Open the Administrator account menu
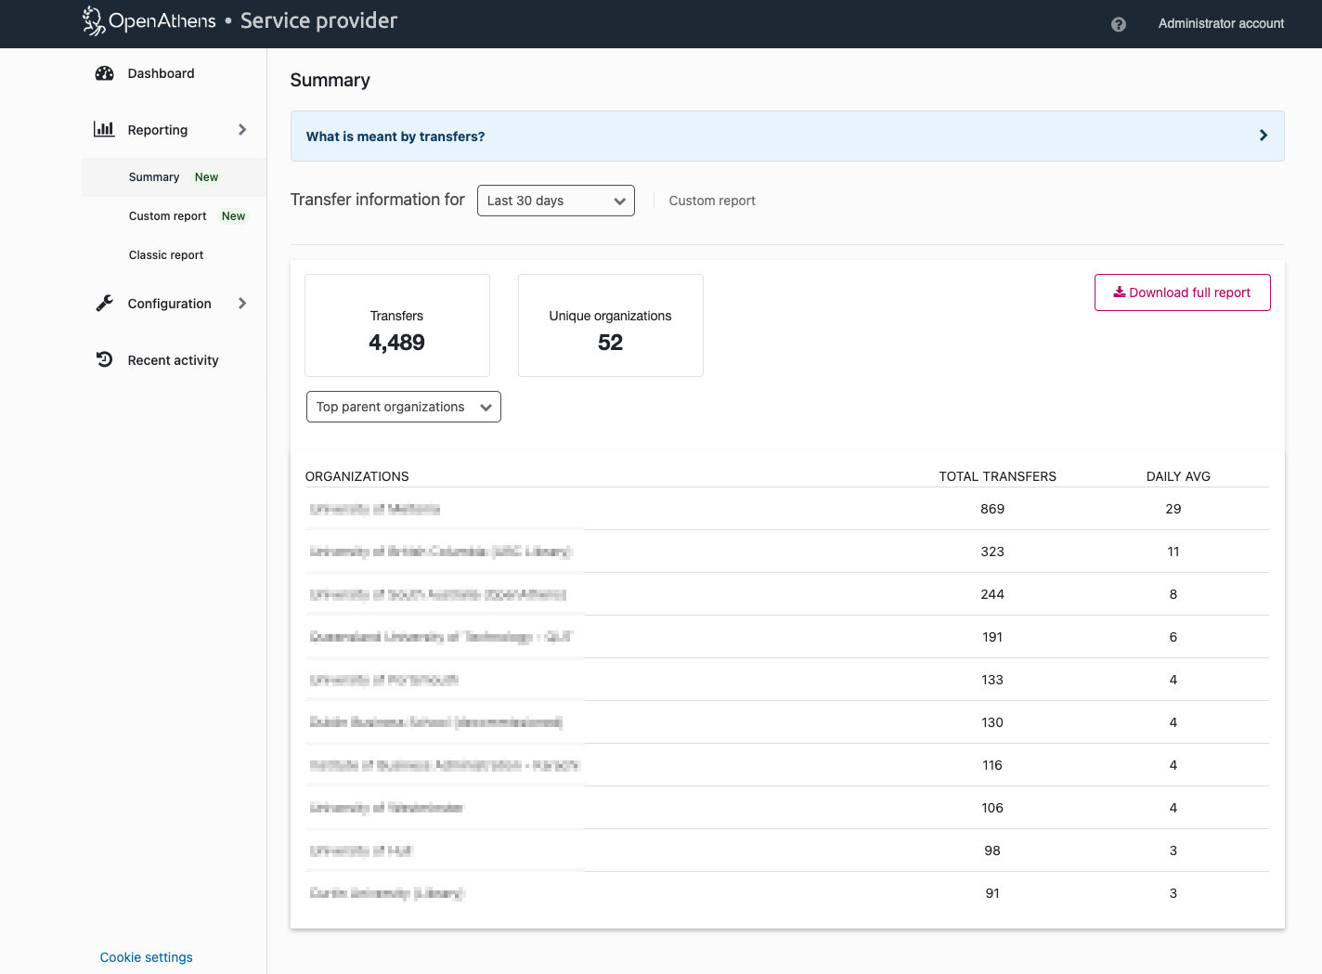The height and width of the screenshot is (974, 1322). [1221, 24]
